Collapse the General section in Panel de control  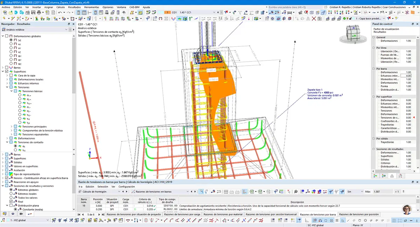(x=373, y=37)
